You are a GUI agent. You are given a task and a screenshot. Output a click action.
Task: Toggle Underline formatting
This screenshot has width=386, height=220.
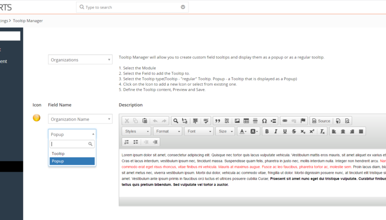(x=285, y=131)
